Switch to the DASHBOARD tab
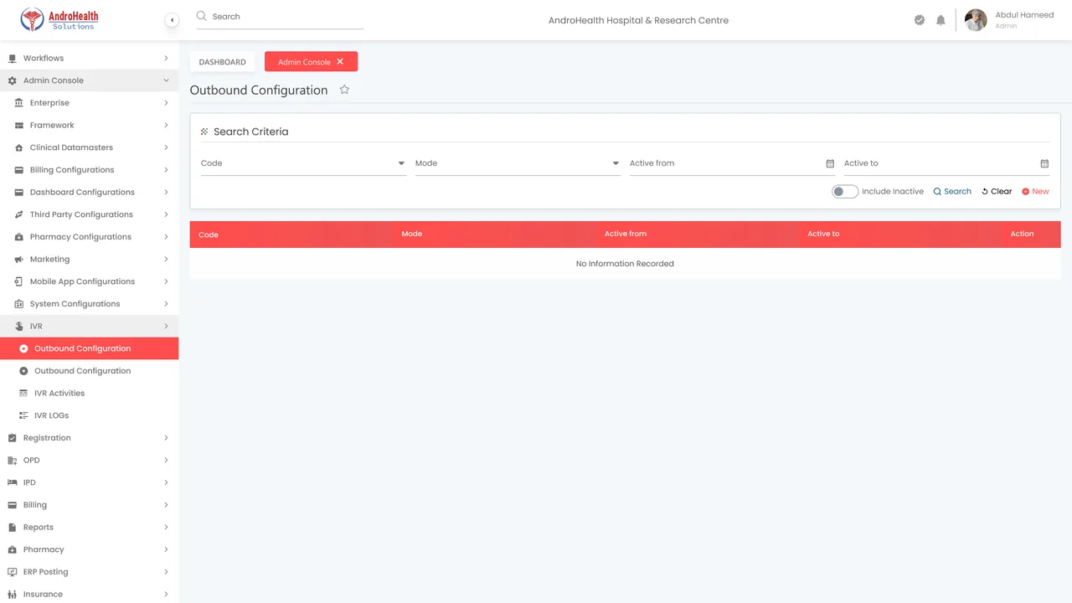Image resolution: width=1072 pixels, height=603 pixels. tap(223, 62)
